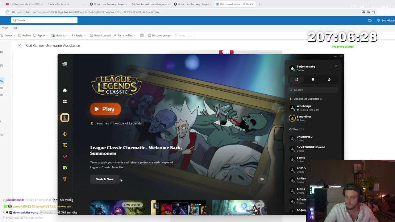Screen dimensions: 395x222
Task: Select the Valorant game icon
Action: coord(65,156)
